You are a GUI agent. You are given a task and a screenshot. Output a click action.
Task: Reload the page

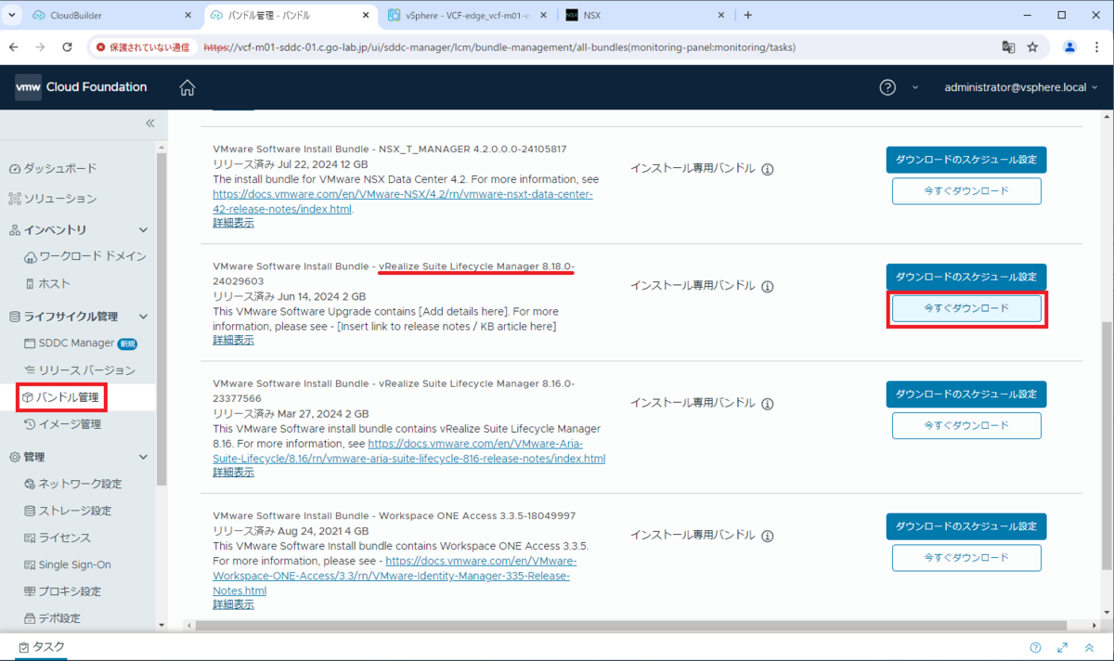click(67, 46)
